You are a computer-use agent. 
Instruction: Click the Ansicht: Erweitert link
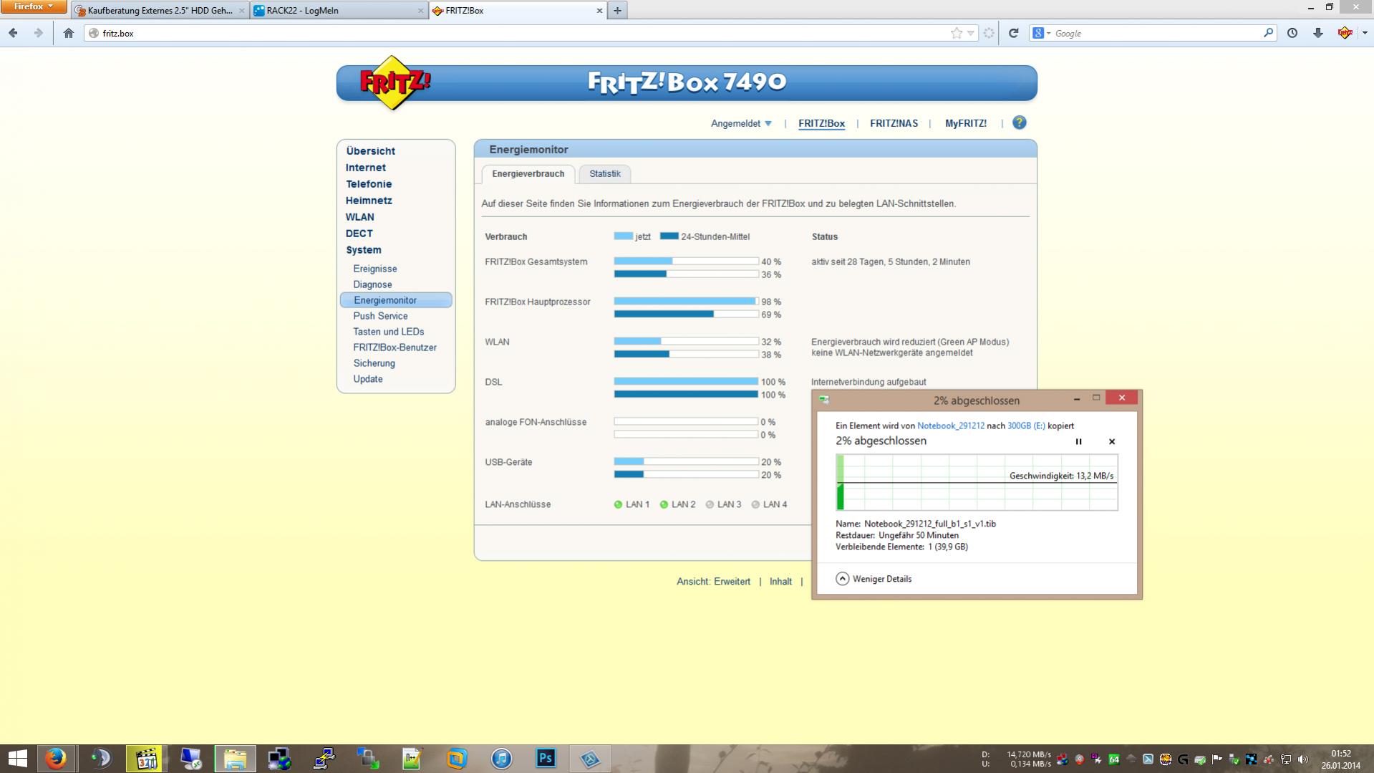(714, 582)
